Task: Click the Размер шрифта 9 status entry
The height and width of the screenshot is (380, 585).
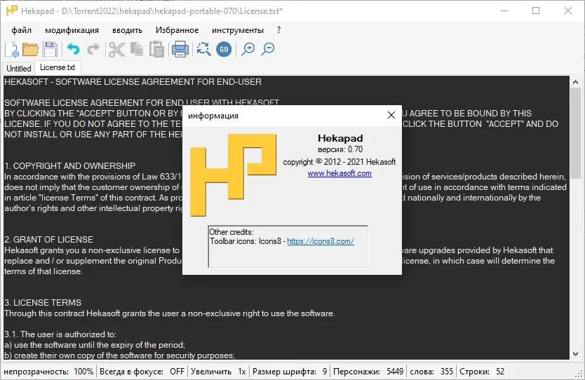Action: [290, 372]
